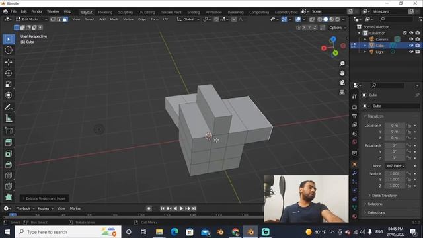
Task: Open timeline Keying menu
Action: click(x=45, y=208)
